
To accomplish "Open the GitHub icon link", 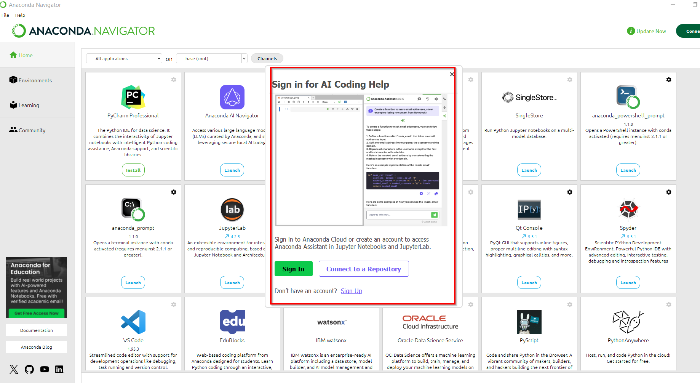I will click(29, 369).
